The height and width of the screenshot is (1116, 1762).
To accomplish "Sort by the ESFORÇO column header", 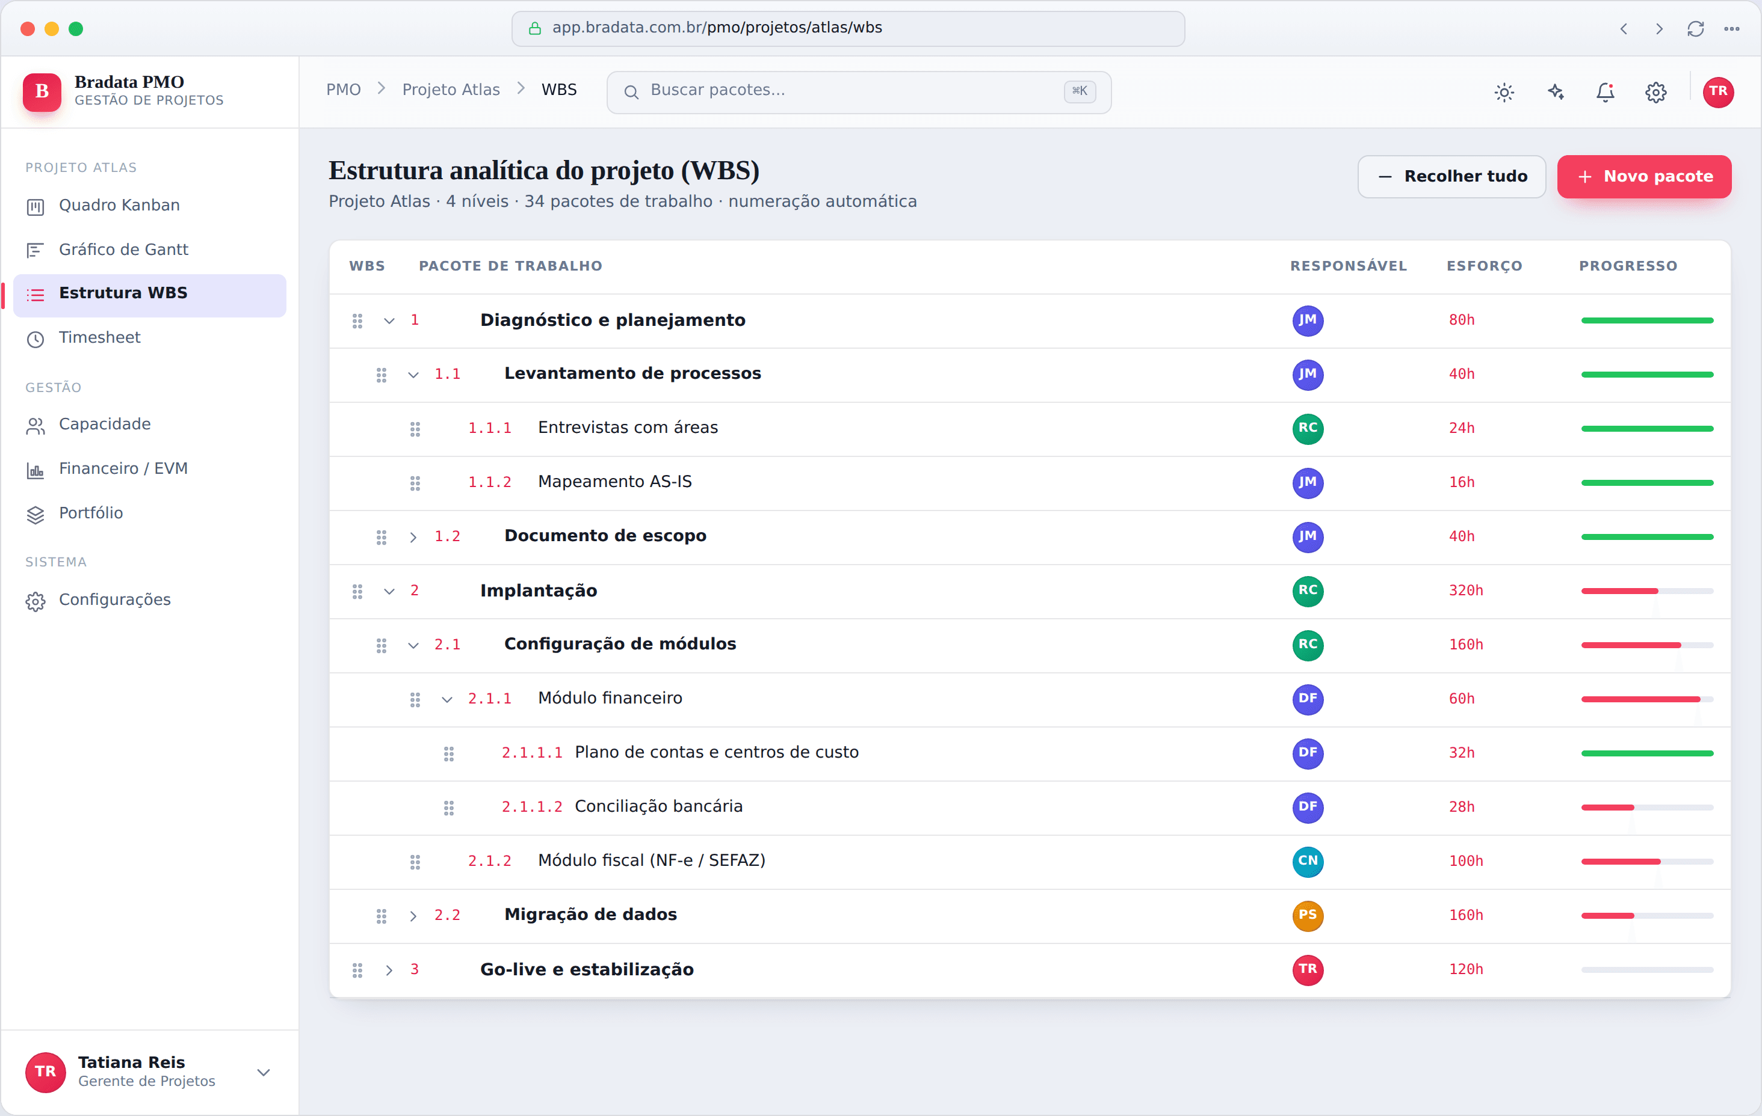I will [x=1484, y=266].
